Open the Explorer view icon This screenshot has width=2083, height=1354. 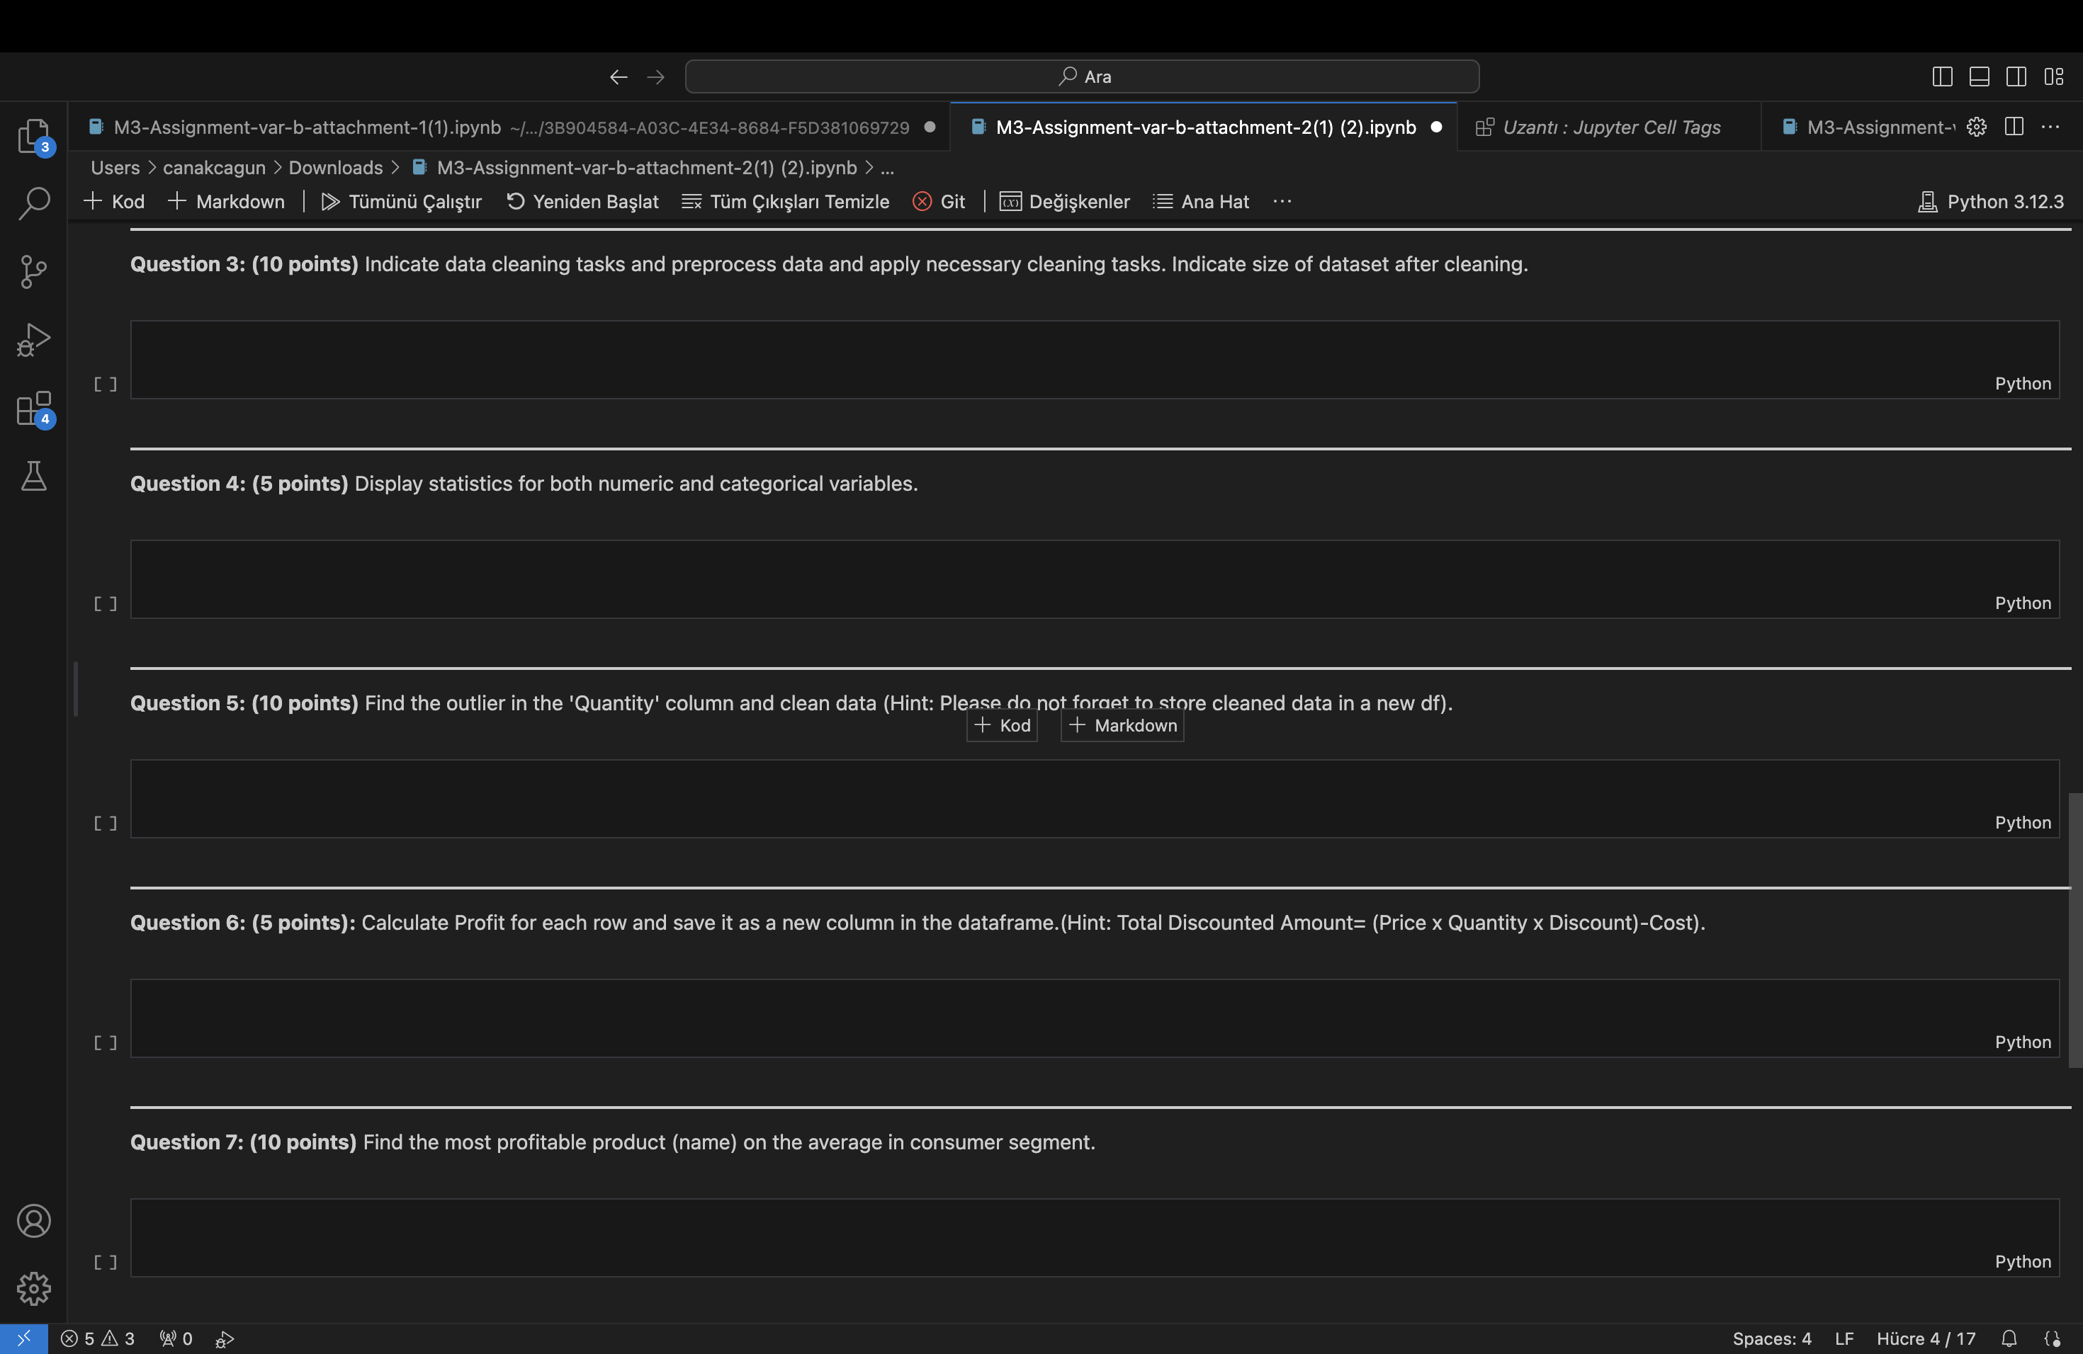pyautogui.click(x=33, y=137)
